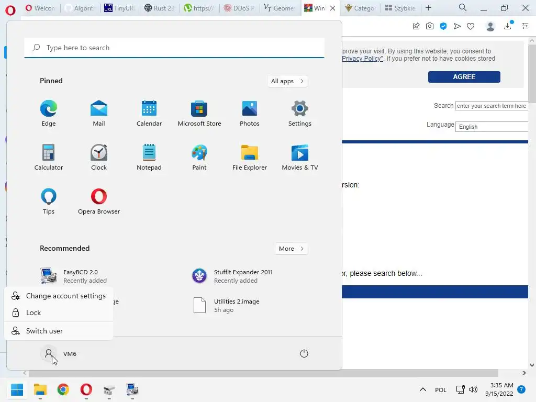536x402 pixels.
Task: Click the VM6 user account icon
Action: tap(49, 353)
